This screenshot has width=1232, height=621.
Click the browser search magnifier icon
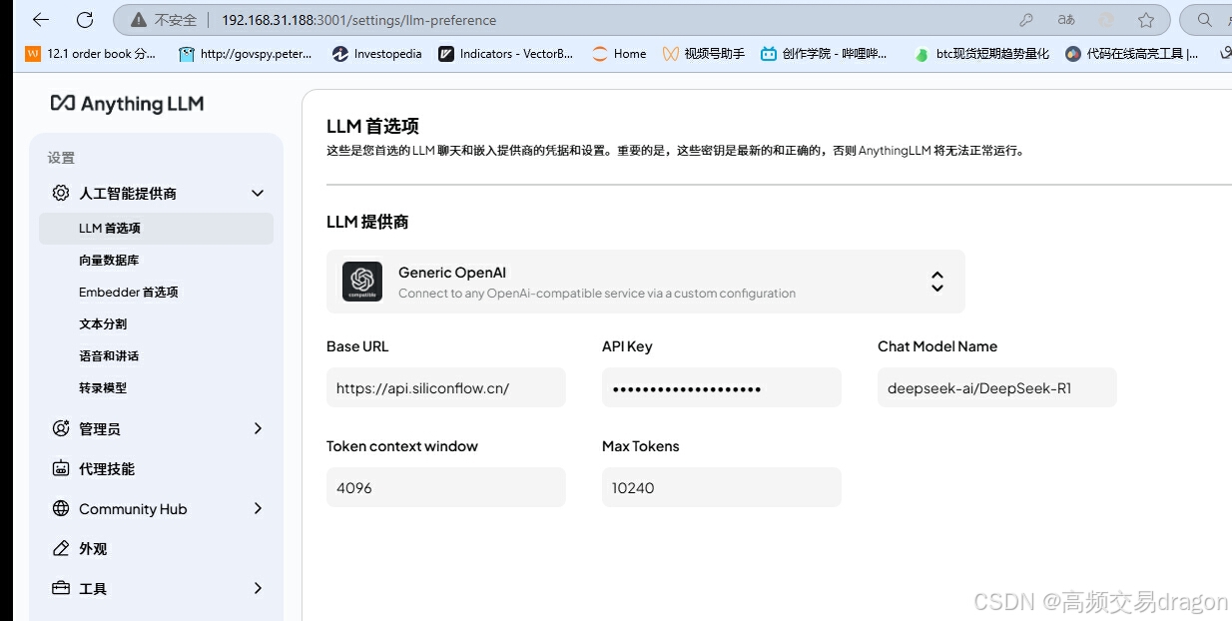1204,20
